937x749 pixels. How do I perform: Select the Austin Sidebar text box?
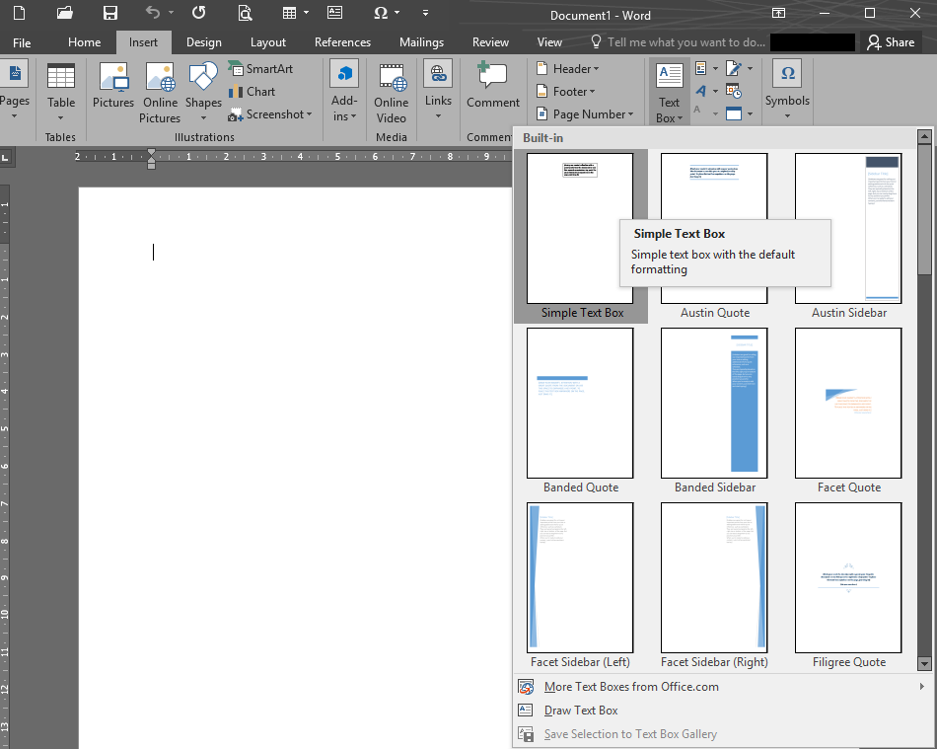point(848,237)
